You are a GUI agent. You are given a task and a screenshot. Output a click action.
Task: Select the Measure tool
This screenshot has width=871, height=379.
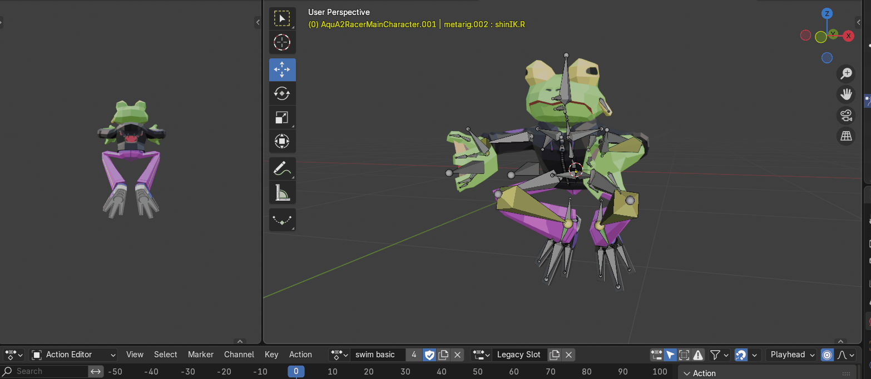282,193
